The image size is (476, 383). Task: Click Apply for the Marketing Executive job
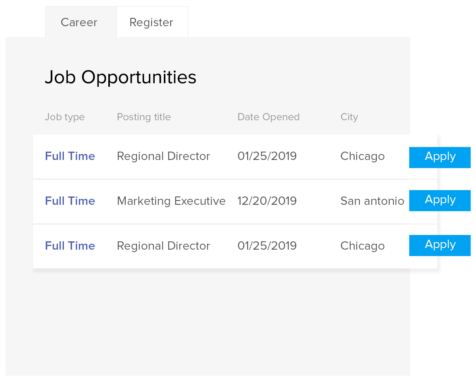(x=440, y=200)
